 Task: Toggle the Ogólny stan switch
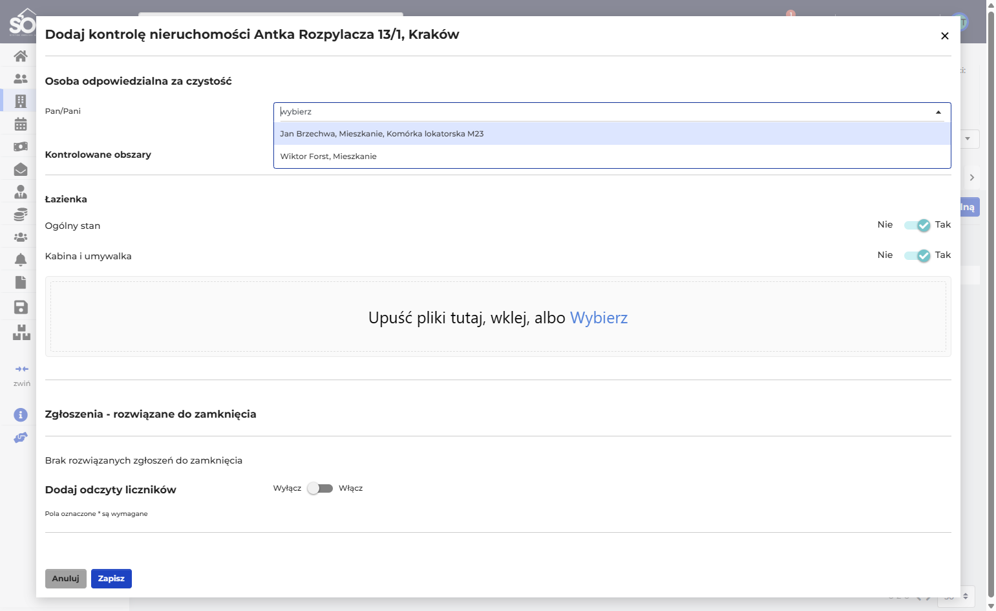pos(917,225)
